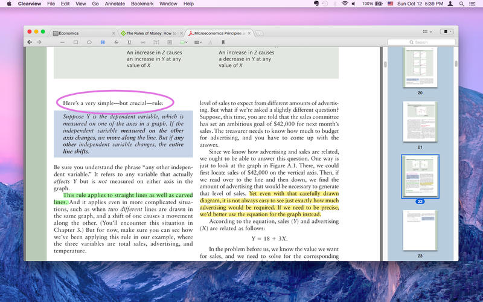Select the rectangle annotation tool
Image resolution: width=483 pixels, height=302 pixels.
(x=76, y=42)
